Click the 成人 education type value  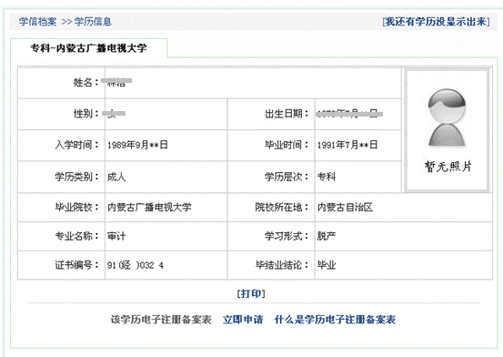coord(116,177)
